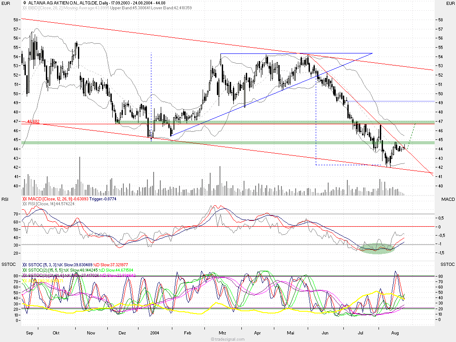Click the Lower Band:42.418359 value
This screenshot has height=342, width=456.
click(x=171, y=8)
